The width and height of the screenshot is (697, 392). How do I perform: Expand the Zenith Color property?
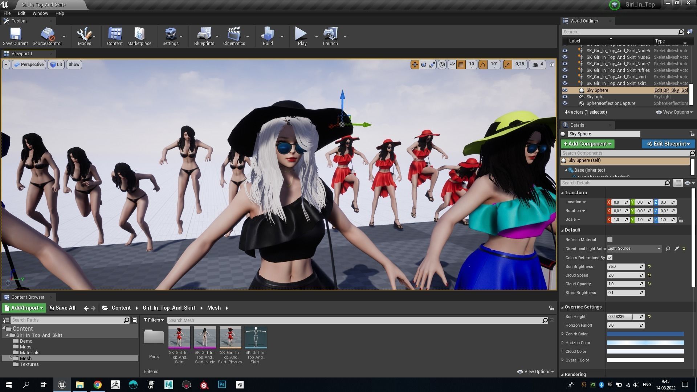pyautogui.click(x=563, y=334)
